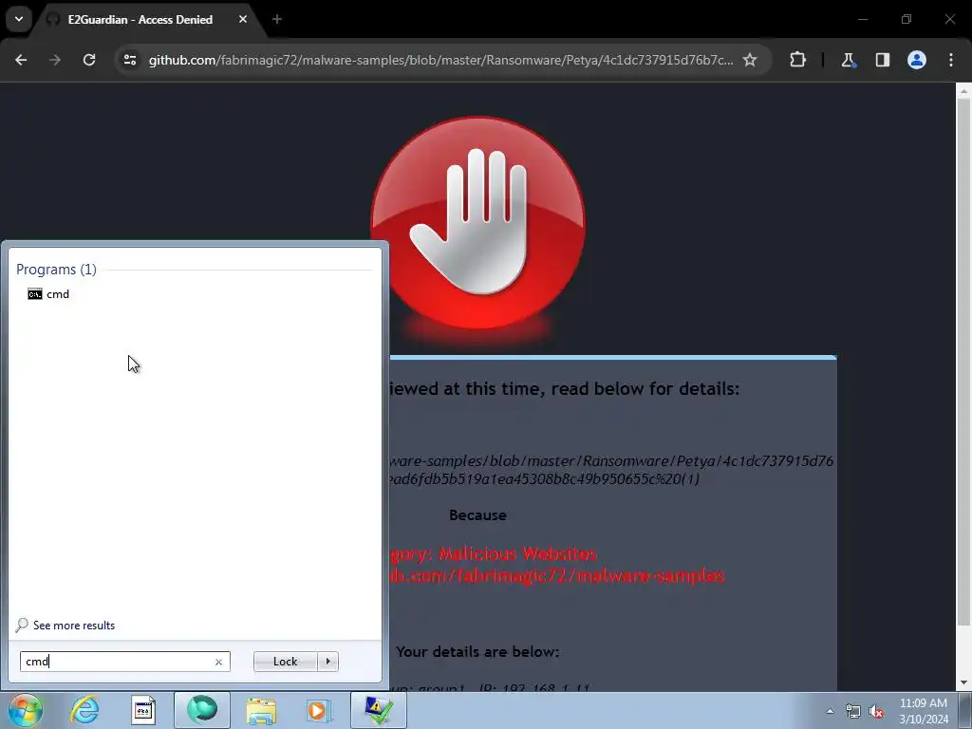Open the Chrome extensions puzzle icon
Image resolution: width=972 pixels, height=729 pixels.
tap(797, 60)
